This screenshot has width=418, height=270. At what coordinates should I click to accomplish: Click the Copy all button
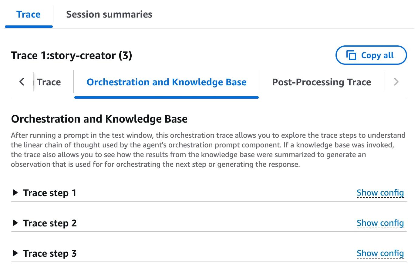(x=371, y=55)
